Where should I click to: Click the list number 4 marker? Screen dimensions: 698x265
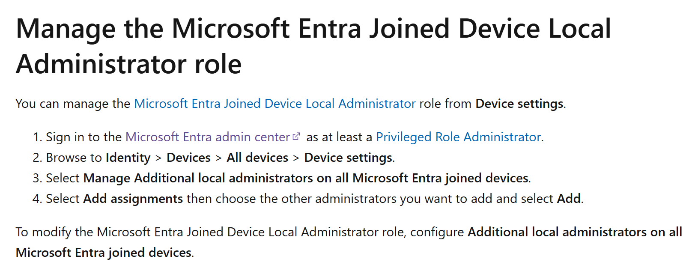(x=37, y=199)
